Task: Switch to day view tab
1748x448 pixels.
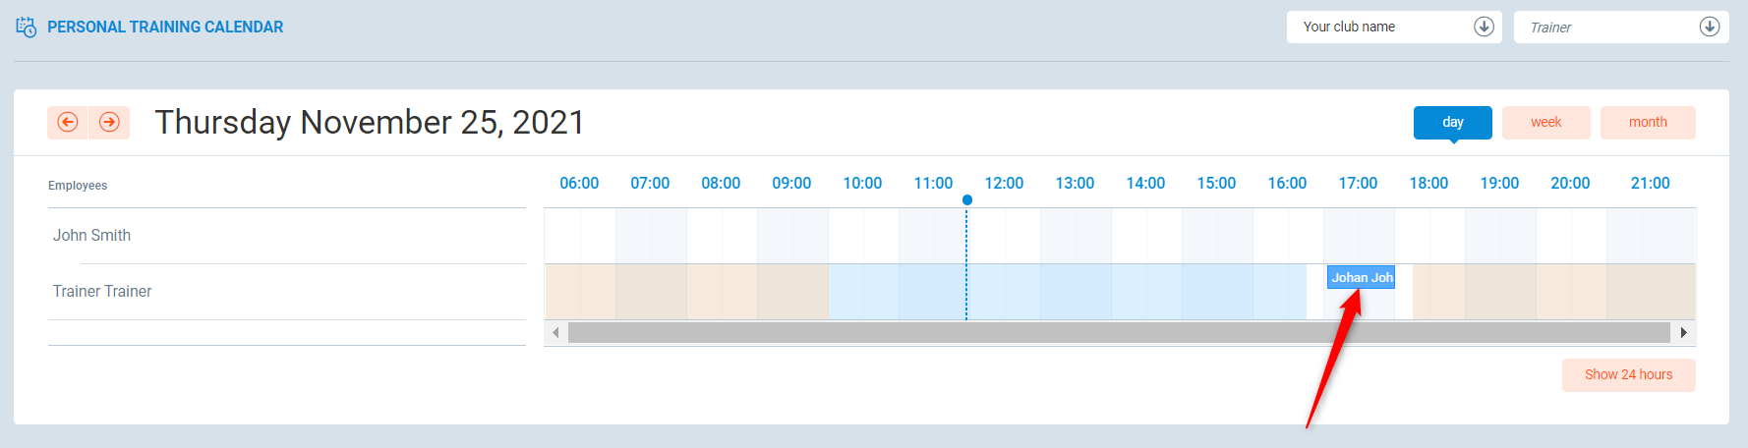Action: pyautogui.click(x=1452, y=122)
